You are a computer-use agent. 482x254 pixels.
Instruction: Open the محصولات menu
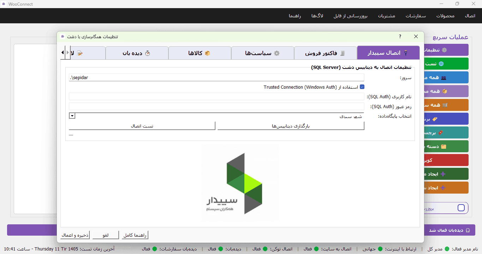click(x=445, y=16)
